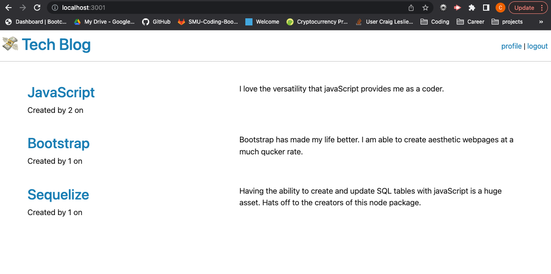
Task: Open the profile link
Action: [512, 46]
